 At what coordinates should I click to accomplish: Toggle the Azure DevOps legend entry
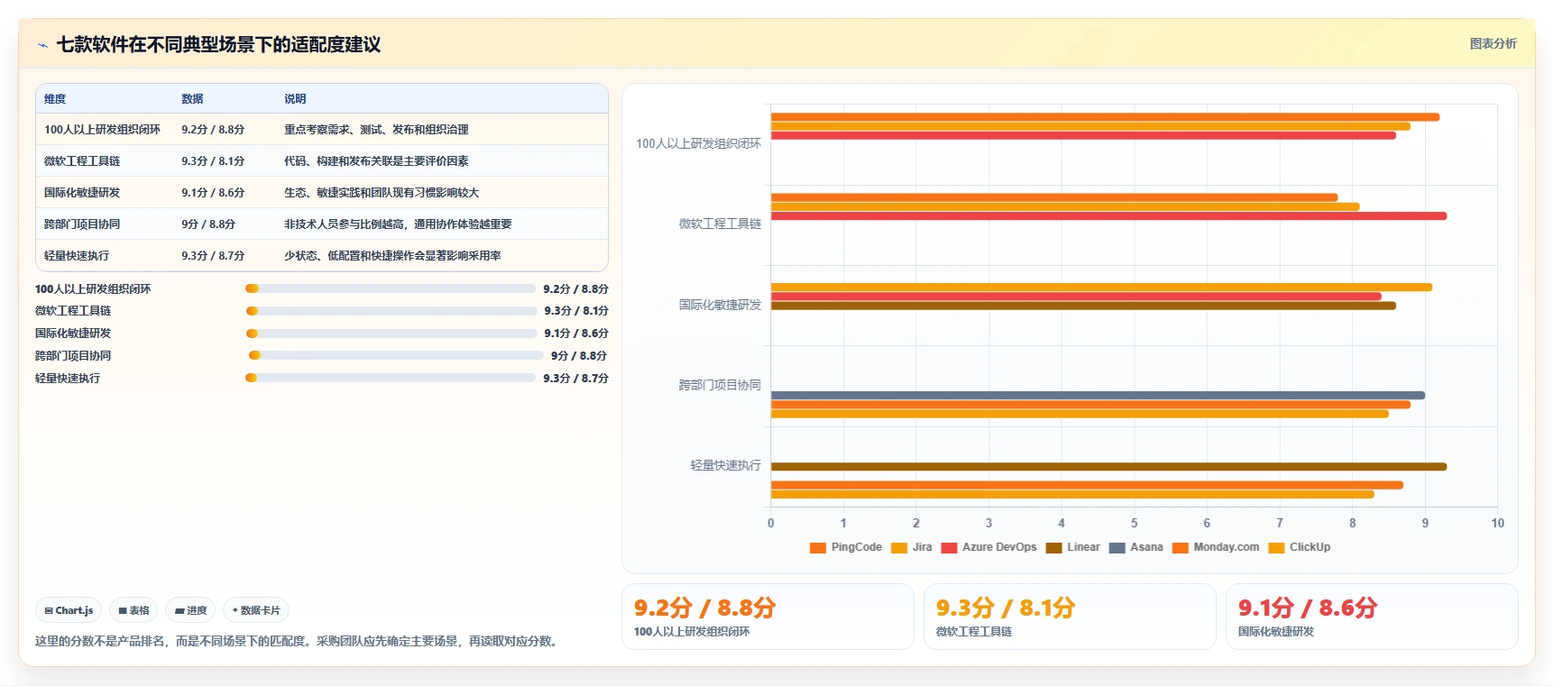(988, 547)
